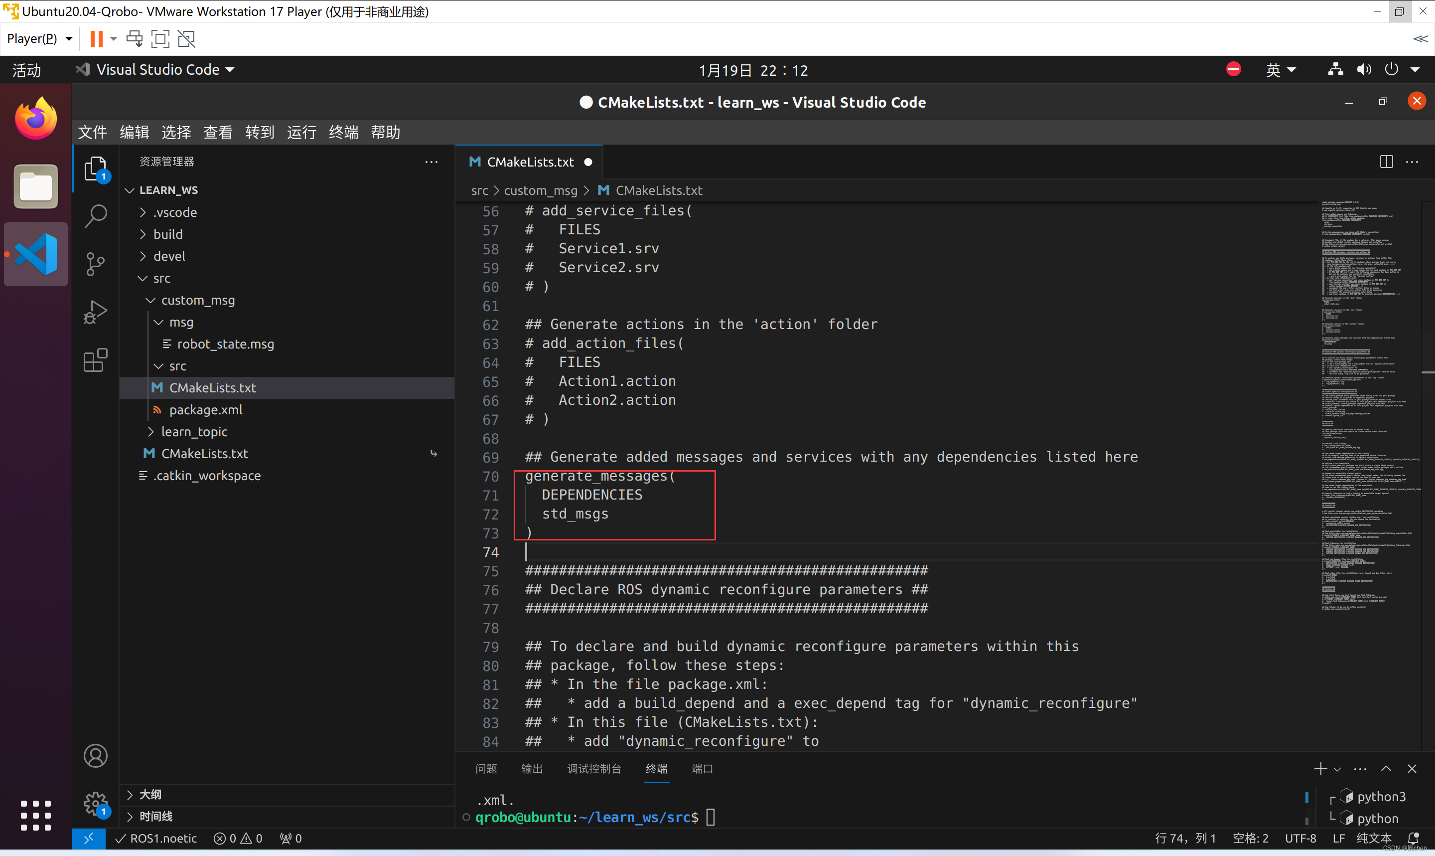Open VMware power options dropdown arrow
1435x856 pixels.
(114, 39)
